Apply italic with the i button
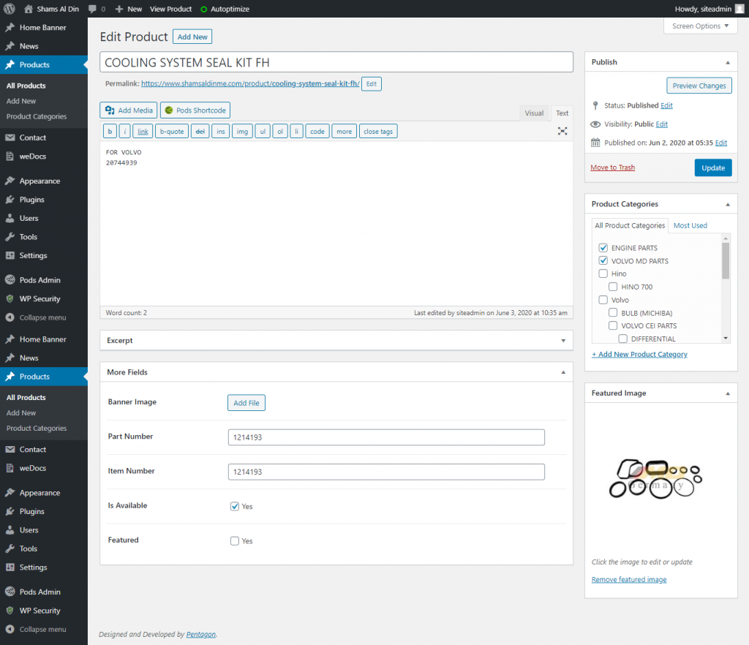 (x=124, y=132)
